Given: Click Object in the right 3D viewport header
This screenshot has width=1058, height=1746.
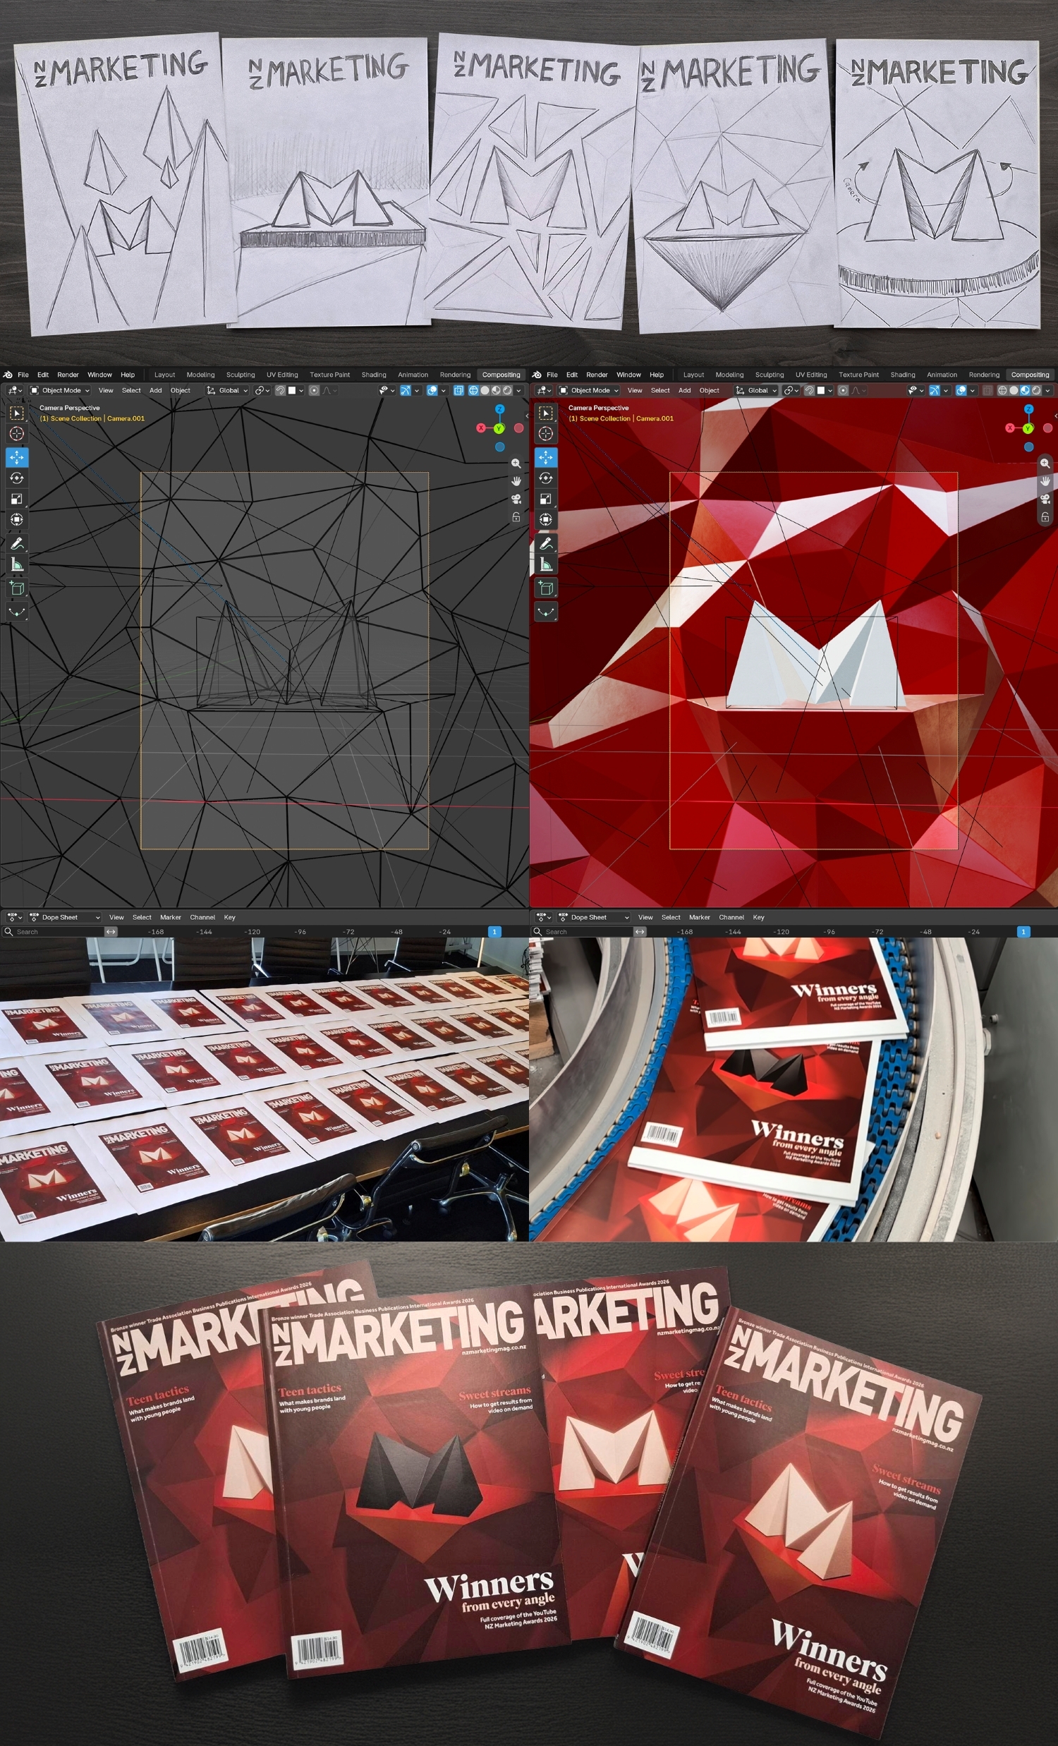Looking at the screenshot, I should click(710, 390).
